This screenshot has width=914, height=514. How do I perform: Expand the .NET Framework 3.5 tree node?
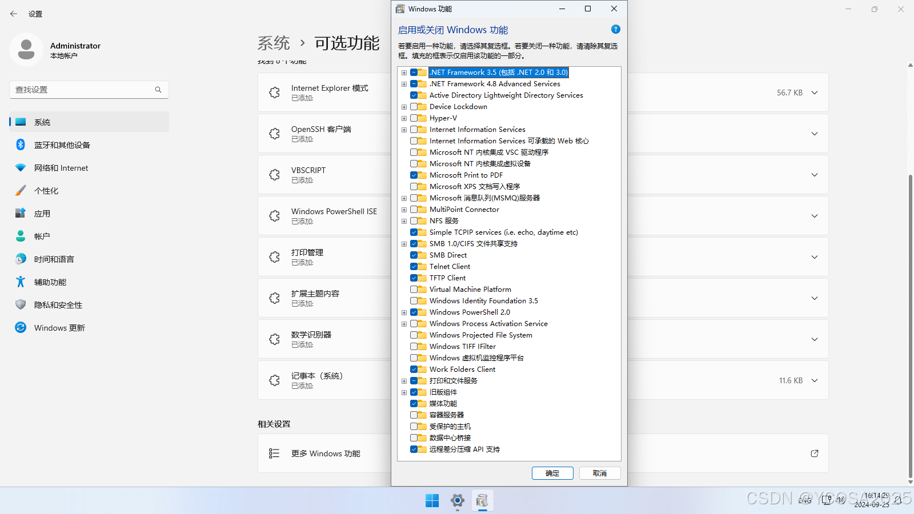pyautogui.click(x=404, y=73)
